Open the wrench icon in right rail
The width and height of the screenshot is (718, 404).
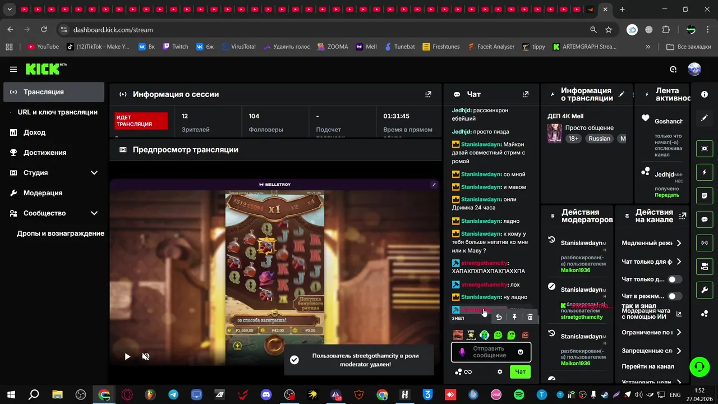705,290
